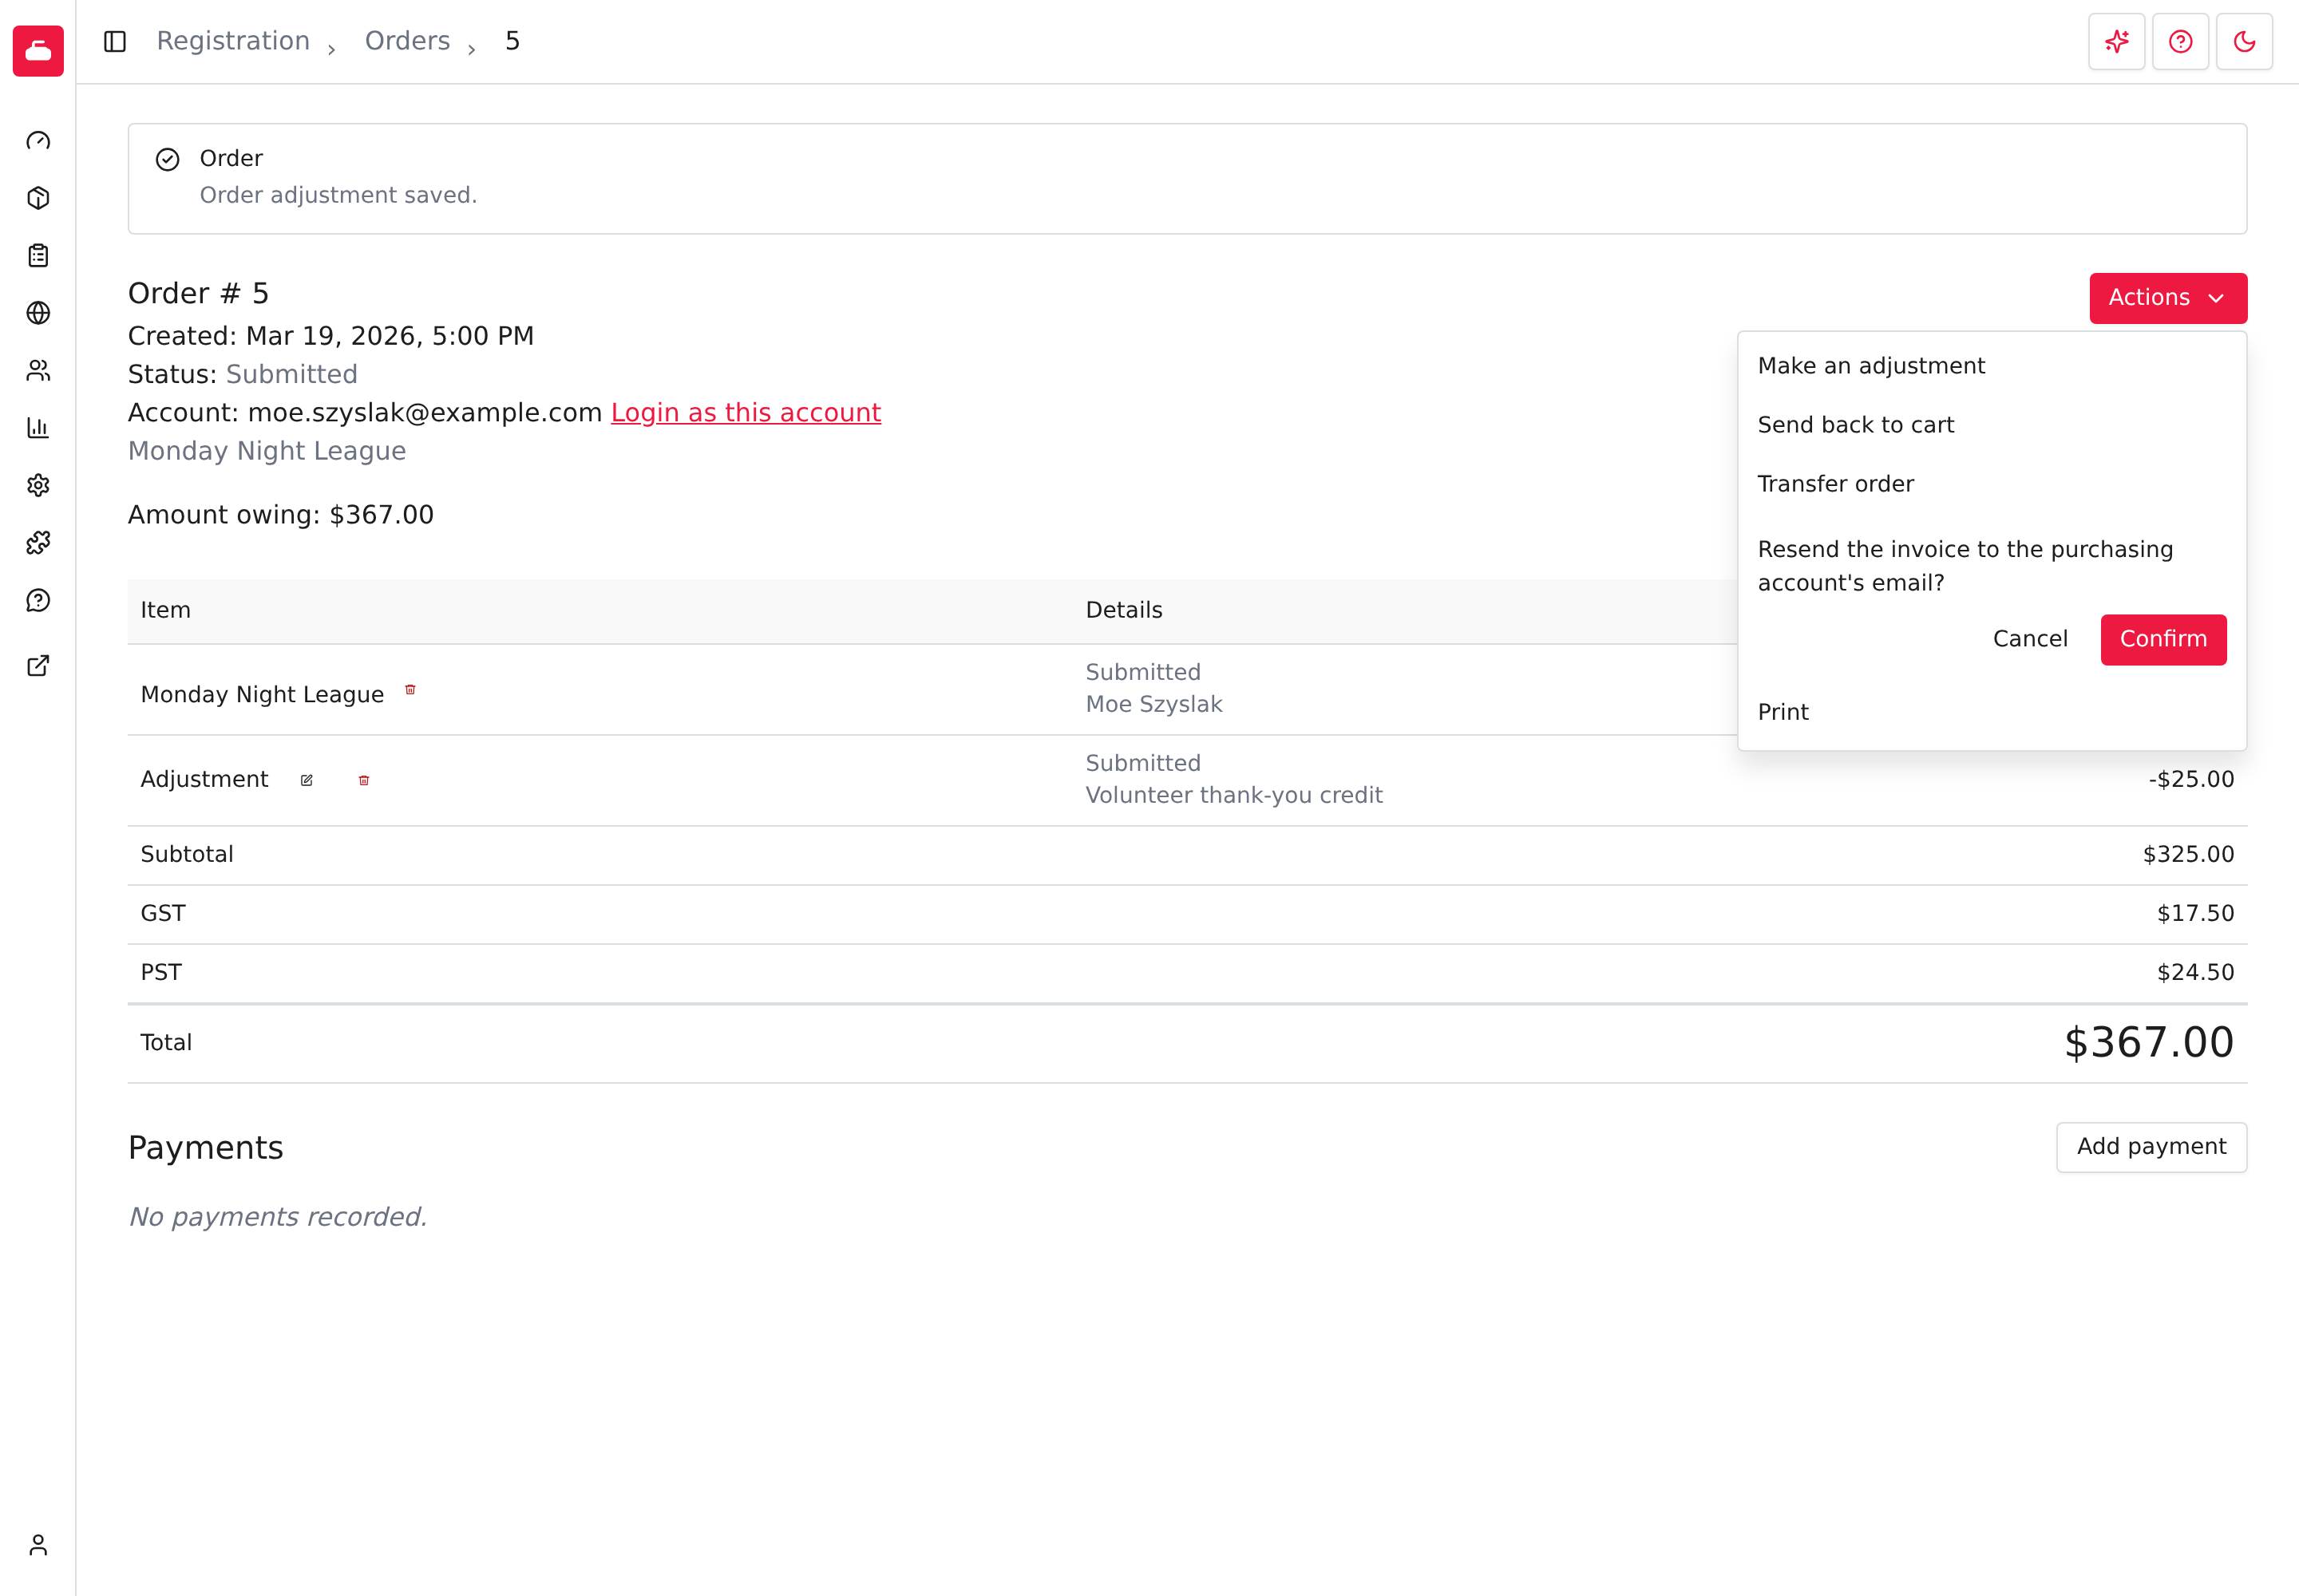
Task: Open the bar chart reports icon
Action: (x=38, y=428)
